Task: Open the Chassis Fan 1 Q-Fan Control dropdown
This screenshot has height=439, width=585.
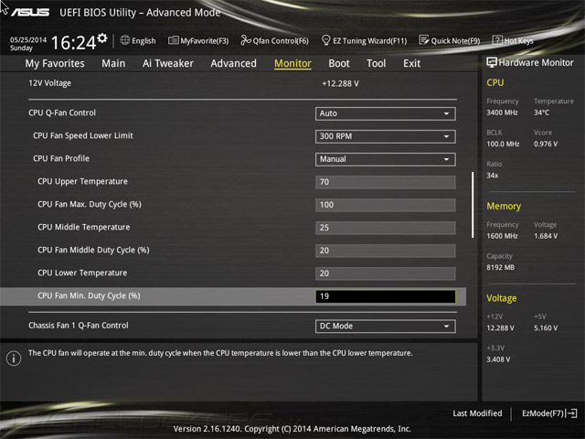Action: click(x=386, y=326)
